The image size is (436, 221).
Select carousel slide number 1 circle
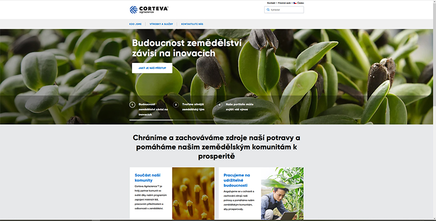(x=132, y=105)
